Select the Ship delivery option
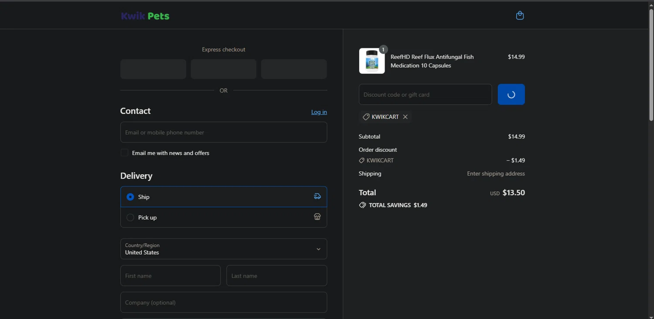Image resolution: width=654 pixels, height=319 pixels. [224, 197]
